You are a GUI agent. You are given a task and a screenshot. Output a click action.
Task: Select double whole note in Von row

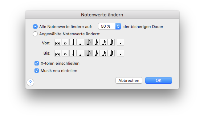tap(58, 42)
